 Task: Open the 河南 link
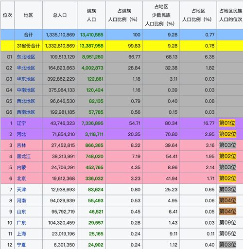coord(21,201)
